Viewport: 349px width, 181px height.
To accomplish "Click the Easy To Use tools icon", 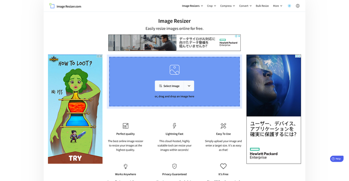I will pos(223,126).
